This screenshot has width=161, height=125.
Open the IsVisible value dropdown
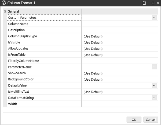[x=120, y=42]
